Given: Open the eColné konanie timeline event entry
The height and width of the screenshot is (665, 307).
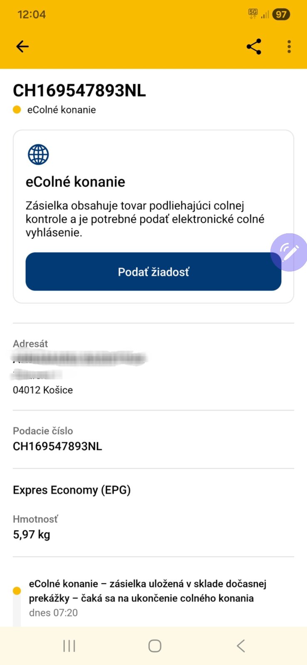Looking at the screenshot, I should [x=148, y=591].
